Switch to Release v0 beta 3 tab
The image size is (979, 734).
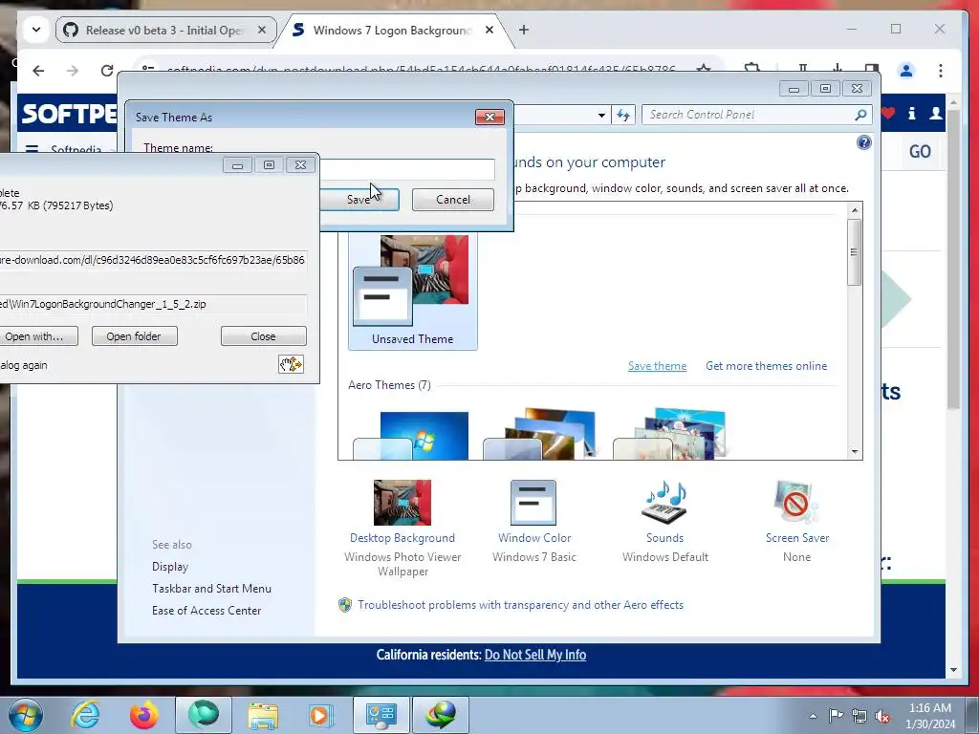[164, 30]
